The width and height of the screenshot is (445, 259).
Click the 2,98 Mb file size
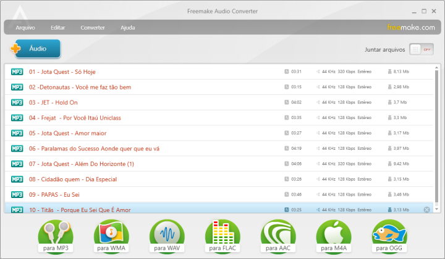[x=401, y=87]
